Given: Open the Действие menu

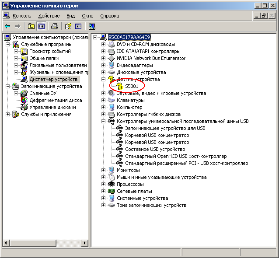Looking at the screenshot, I should click(49, 16).
